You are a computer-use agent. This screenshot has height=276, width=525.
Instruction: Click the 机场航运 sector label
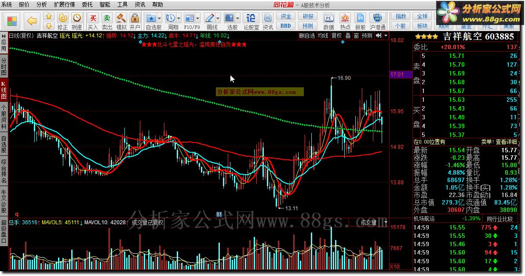pos(424,219)
